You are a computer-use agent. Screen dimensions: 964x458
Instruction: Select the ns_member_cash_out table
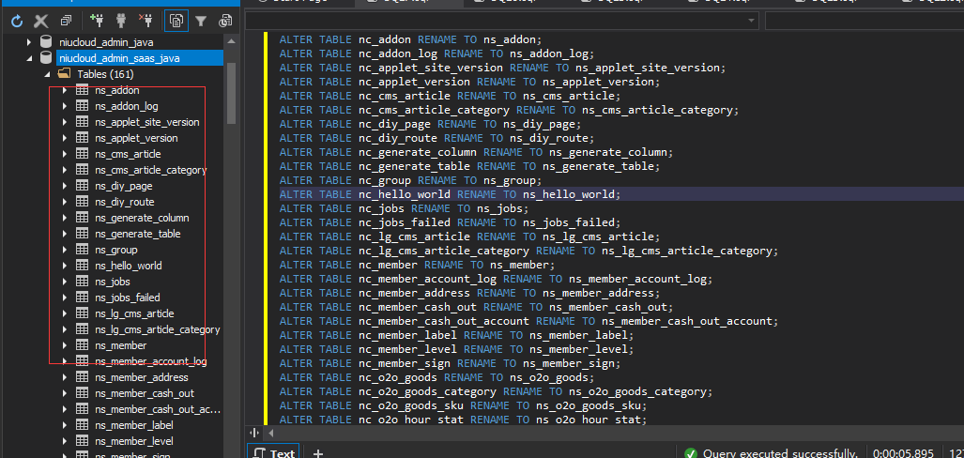click(145, 393)
